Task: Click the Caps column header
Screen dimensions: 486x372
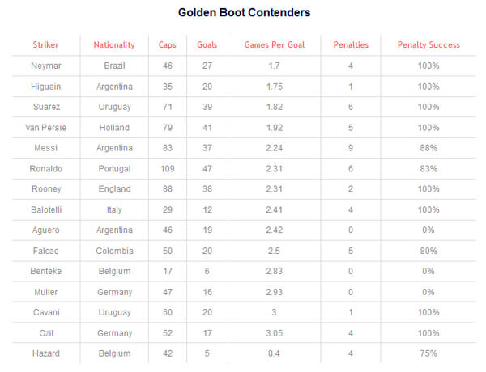Action: 168,45
